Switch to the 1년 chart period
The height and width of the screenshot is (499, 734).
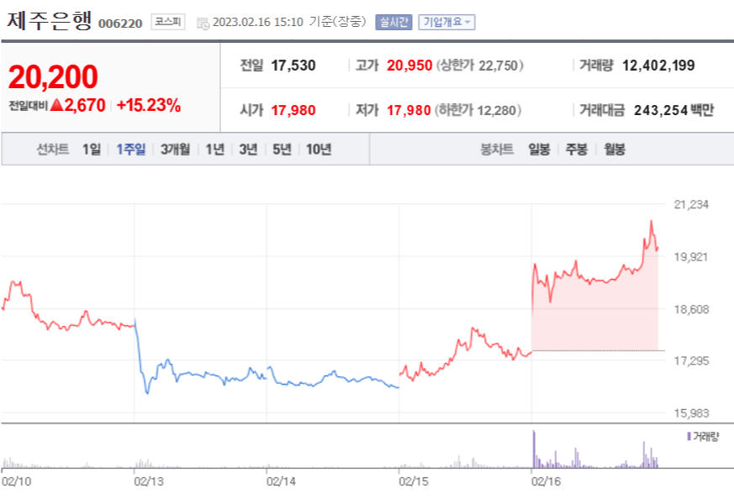(x=215, y=150)
